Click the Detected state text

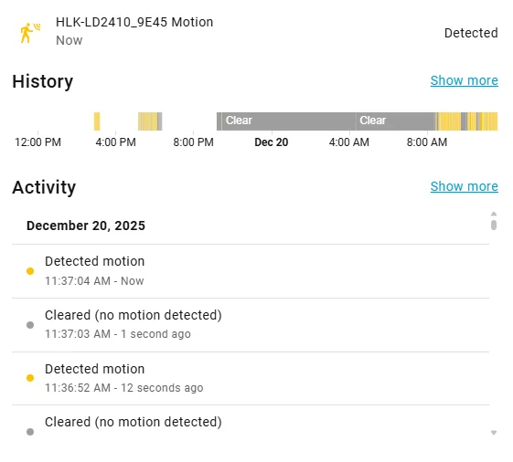coord(471,33)
